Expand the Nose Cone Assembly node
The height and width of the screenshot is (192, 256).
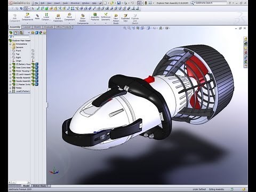(x=10, y=68)
